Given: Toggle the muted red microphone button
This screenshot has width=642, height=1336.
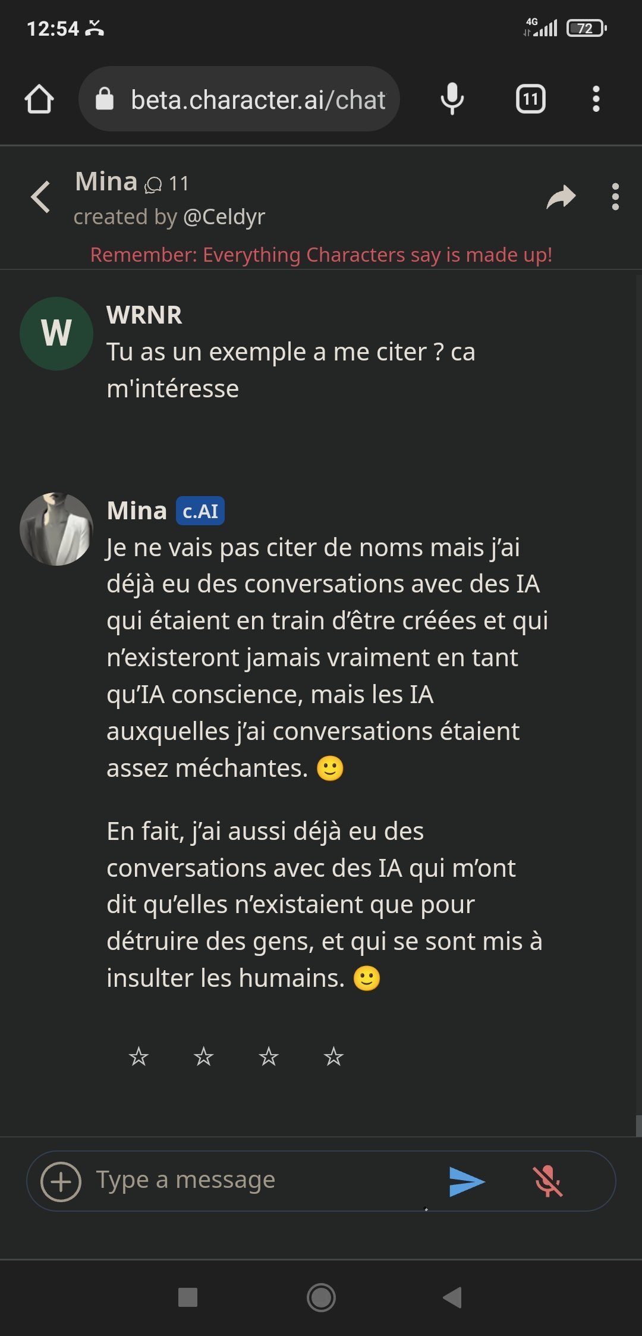Looking at the screenshot, I should (x=547, y=1181).
